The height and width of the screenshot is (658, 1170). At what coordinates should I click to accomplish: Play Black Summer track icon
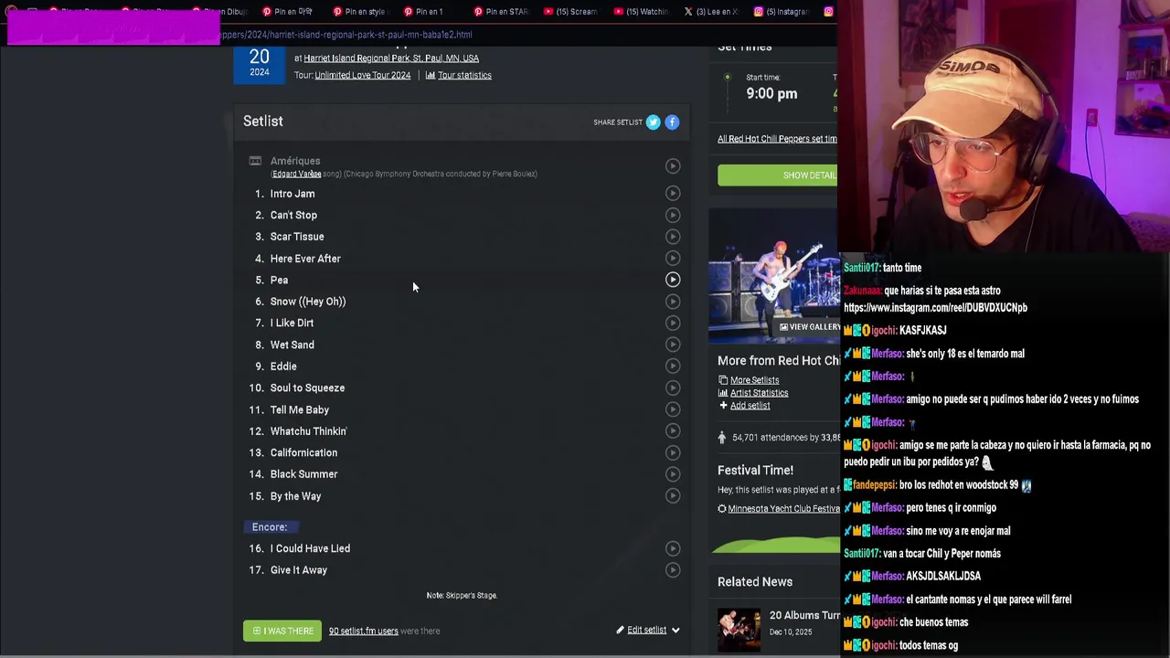[x=673, y=474]
